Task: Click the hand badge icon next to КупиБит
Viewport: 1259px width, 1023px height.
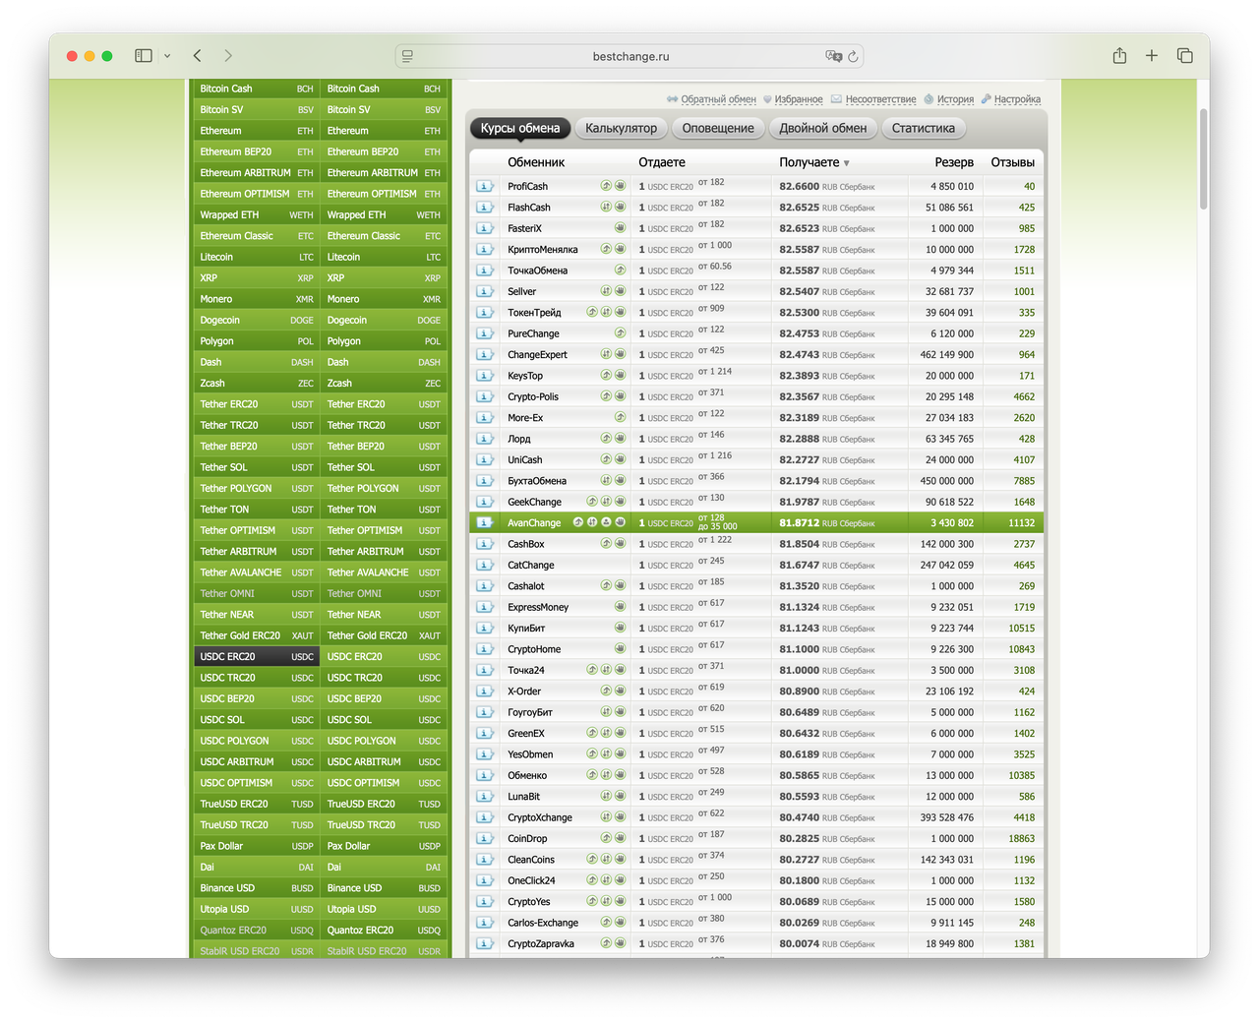Action: click(621, 629)
